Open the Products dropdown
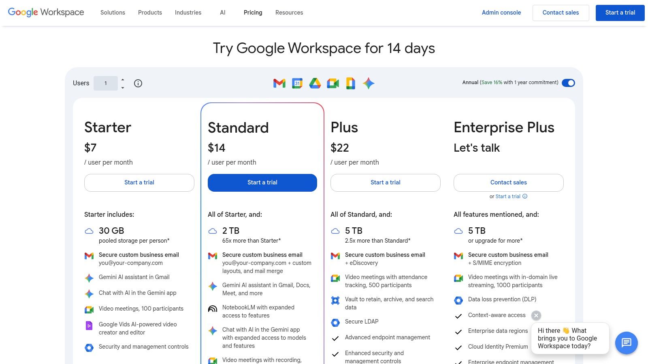648x364 pixels. pos(150,13)
